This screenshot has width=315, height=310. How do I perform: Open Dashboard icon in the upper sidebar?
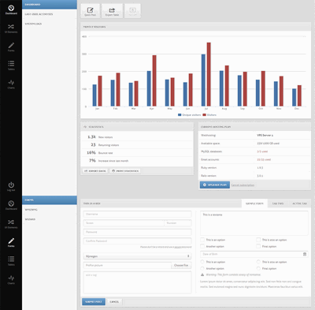(x=11, y=9)
